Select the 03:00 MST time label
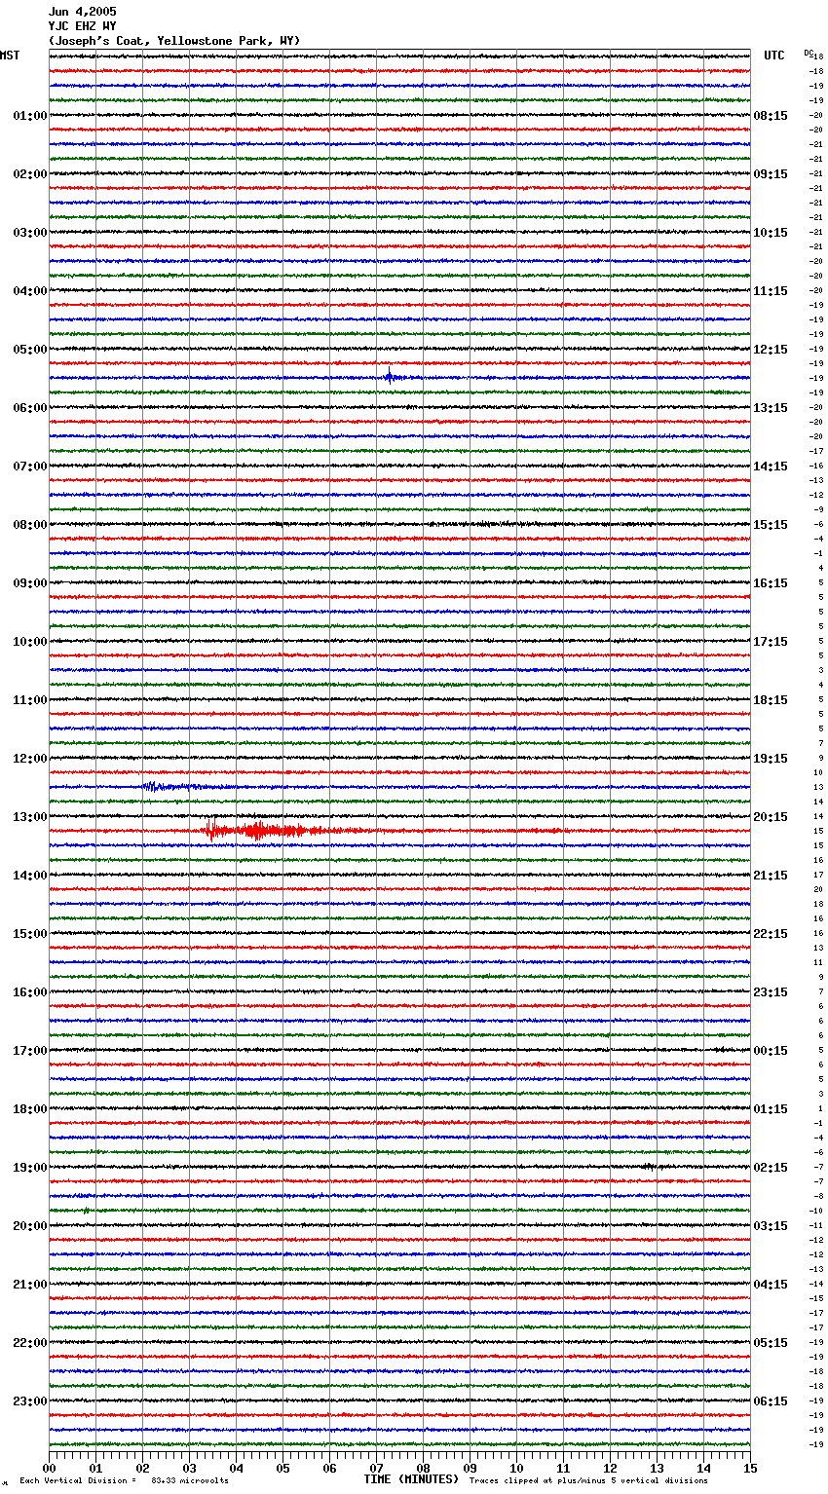This screenshot has width=828, height=1494. 30,233
